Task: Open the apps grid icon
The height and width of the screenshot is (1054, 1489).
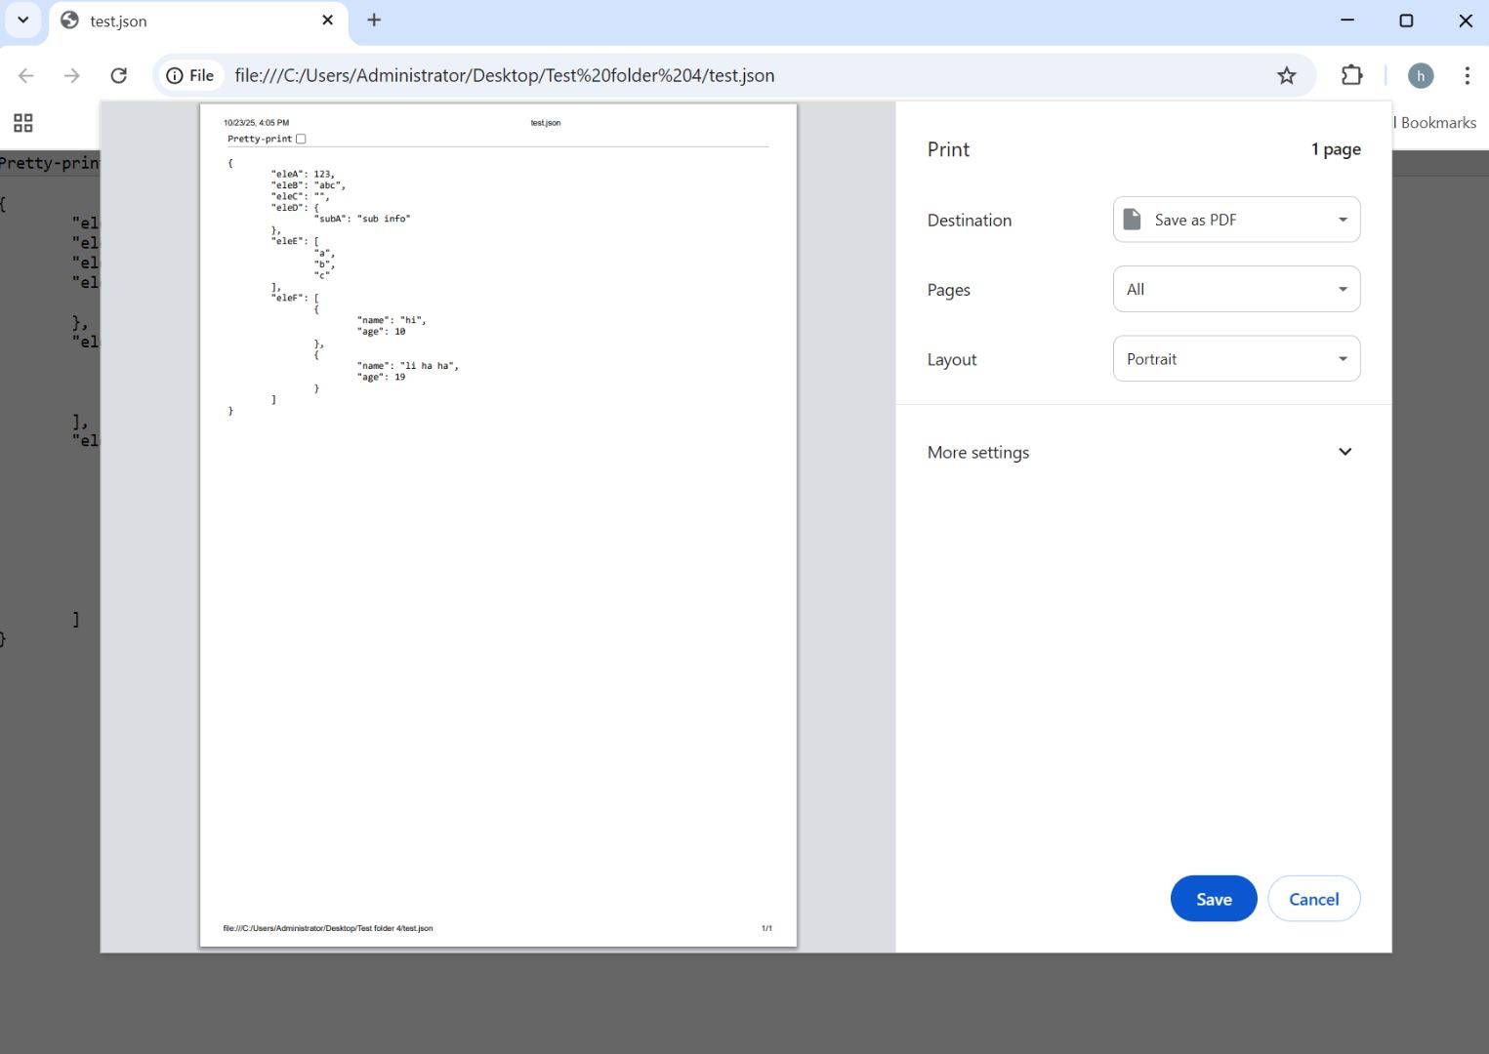Action: point(23,122)
